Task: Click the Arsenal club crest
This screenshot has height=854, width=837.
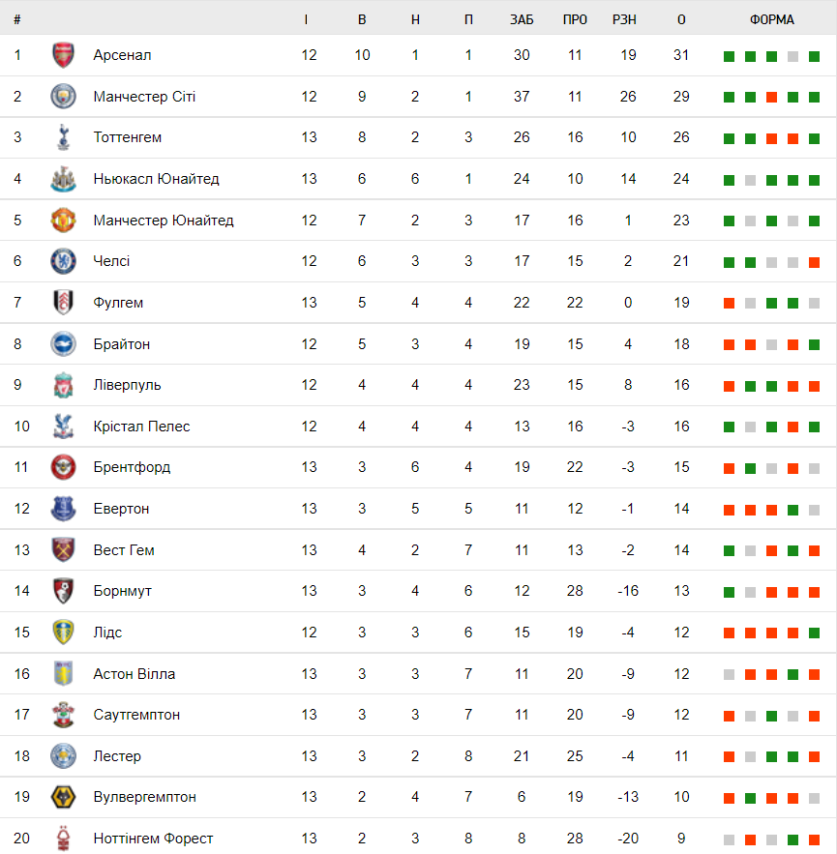Action: [63, 55]
